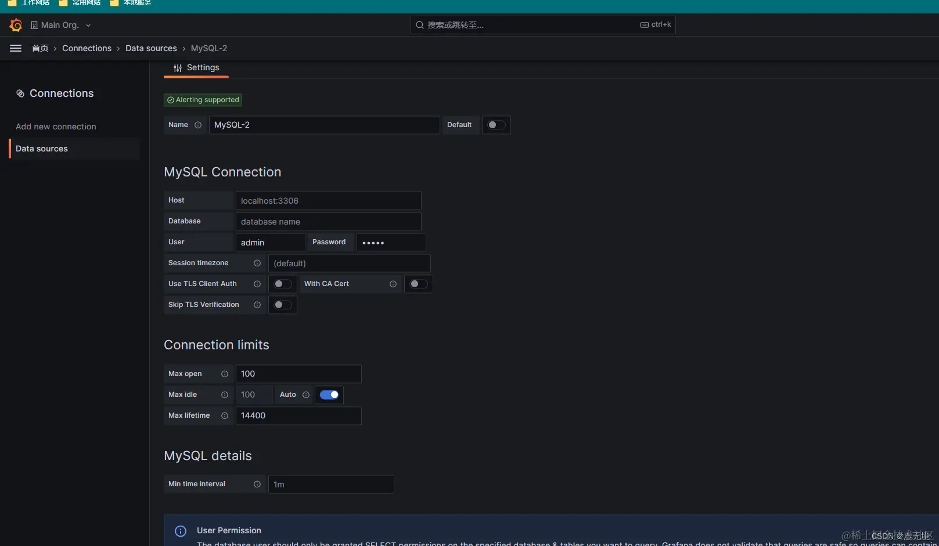Click the search magnifier icon
939x546 pixels.
coord(420,25)
